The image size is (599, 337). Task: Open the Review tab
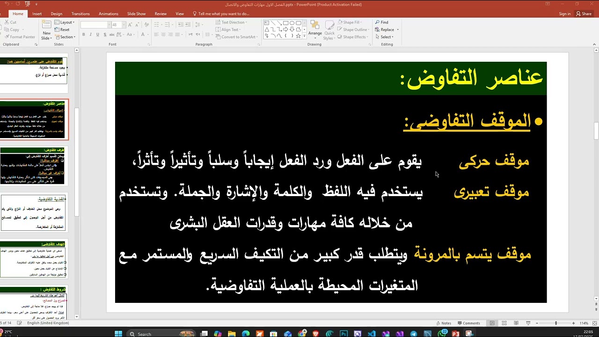tap(161, 14)
